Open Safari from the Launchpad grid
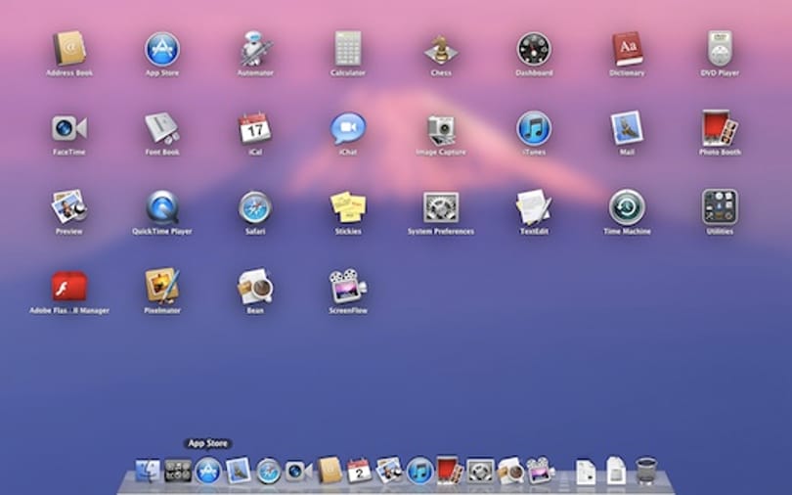 [255, 207]
